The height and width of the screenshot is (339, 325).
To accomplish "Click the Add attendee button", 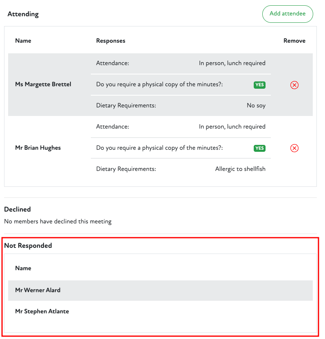I will pyautogui.click(x=287, y=14).
